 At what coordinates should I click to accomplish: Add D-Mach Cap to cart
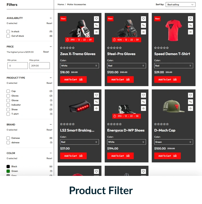pos(168,156)
